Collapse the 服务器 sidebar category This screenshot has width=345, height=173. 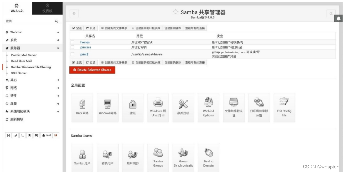(31, 48)
